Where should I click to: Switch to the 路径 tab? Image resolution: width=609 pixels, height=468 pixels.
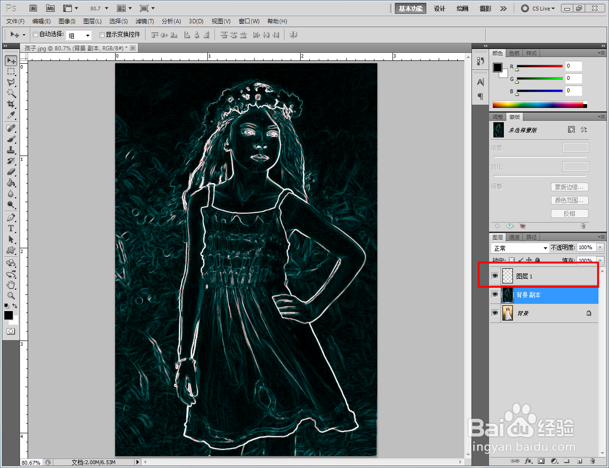(x=531, y=237)
